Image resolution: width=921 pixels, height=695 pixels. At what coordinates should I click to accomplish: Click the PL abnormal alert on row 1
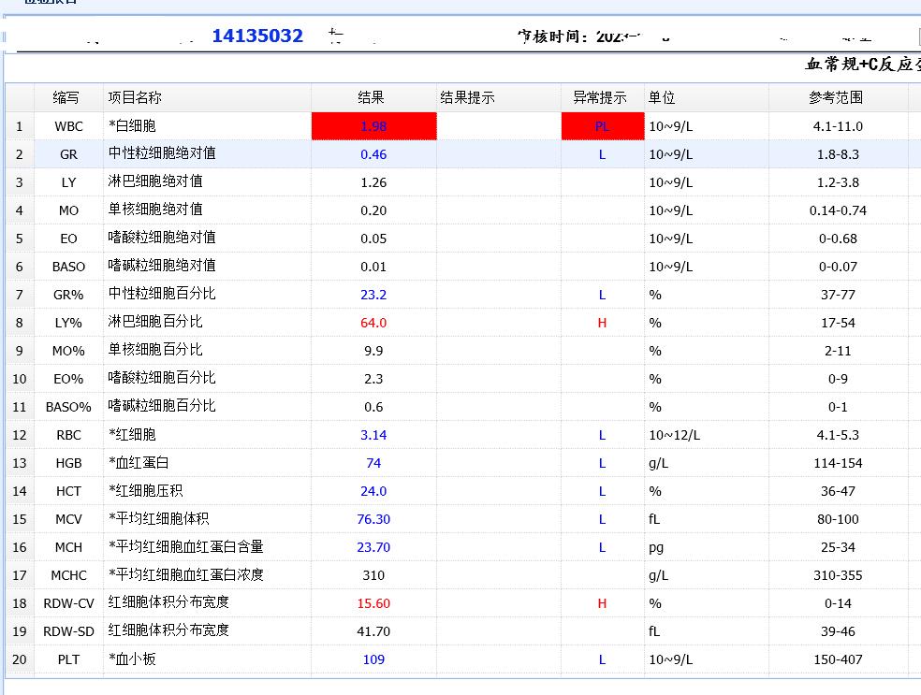click(x=602, y=126)
